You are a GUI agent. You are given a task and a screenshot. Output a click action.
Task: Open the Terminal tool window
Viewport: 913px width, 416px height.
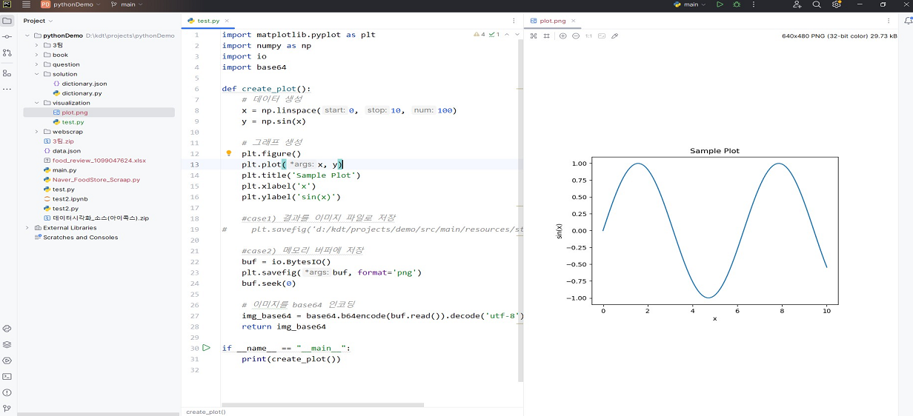[x=7, y=377]
